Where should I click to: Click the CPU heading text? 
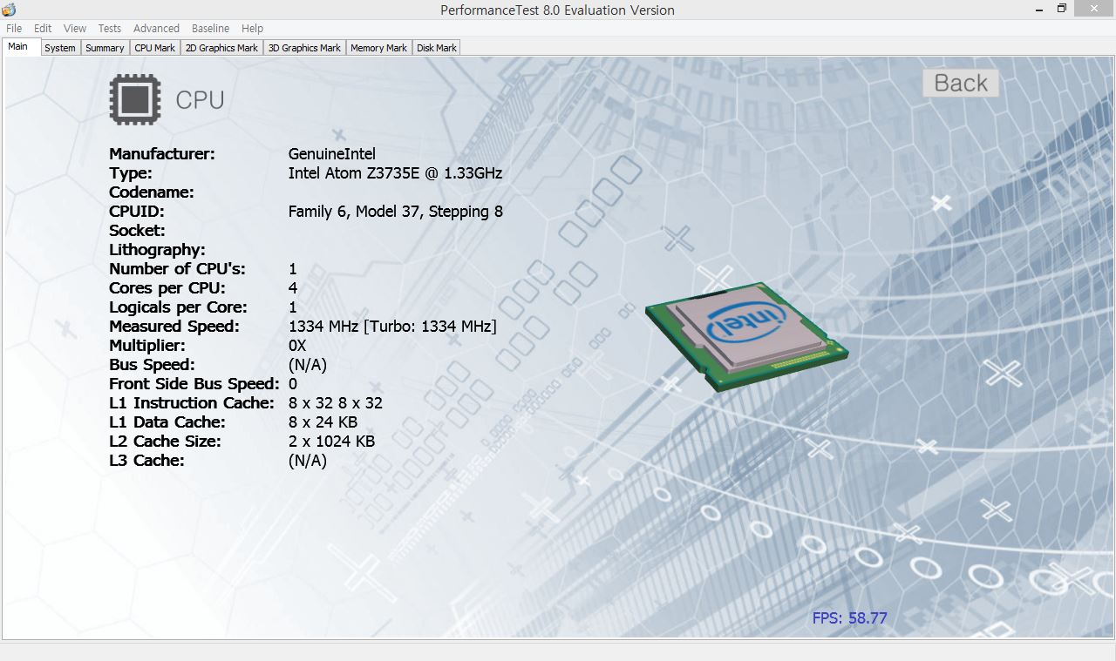(200, 100)
